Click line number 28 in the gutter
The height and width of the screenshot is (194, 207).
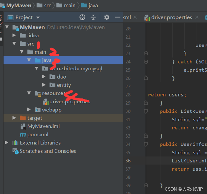click(x=128, y=94)
